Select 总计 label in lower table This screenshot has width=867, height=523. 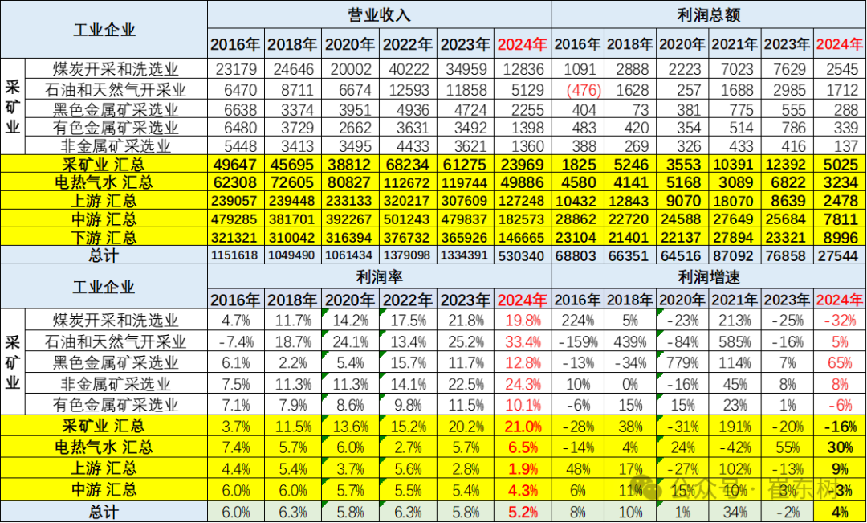point(104,510)
